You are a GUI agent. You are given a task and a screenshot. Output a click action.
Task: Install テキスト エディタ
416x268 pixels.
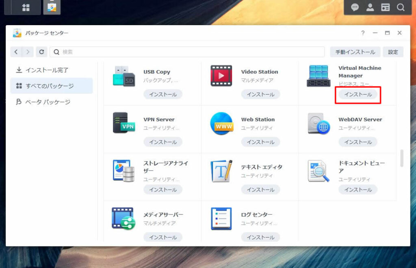(260, 190)
